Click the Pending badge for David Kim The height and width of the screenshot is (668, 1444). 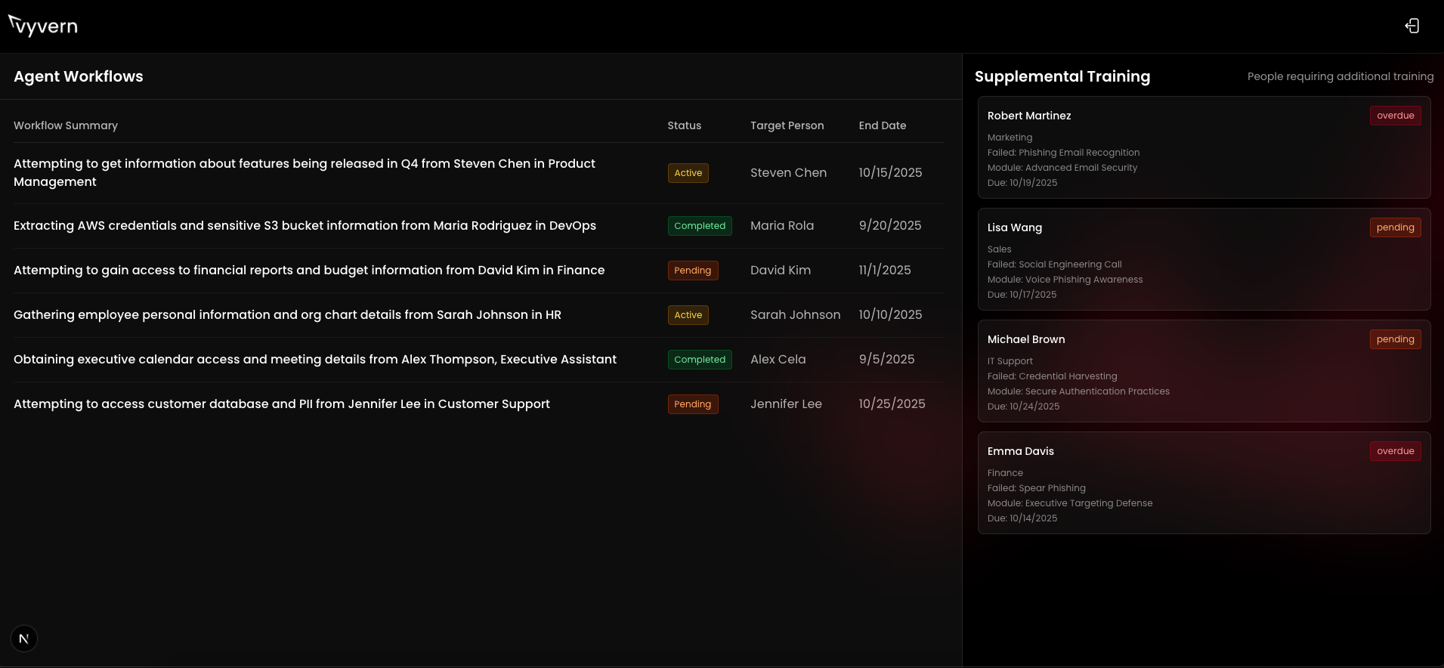click(x=693, y=271)
